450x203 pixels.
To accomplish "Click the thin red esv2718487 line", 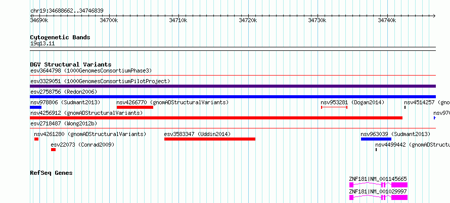I will 233,128.
